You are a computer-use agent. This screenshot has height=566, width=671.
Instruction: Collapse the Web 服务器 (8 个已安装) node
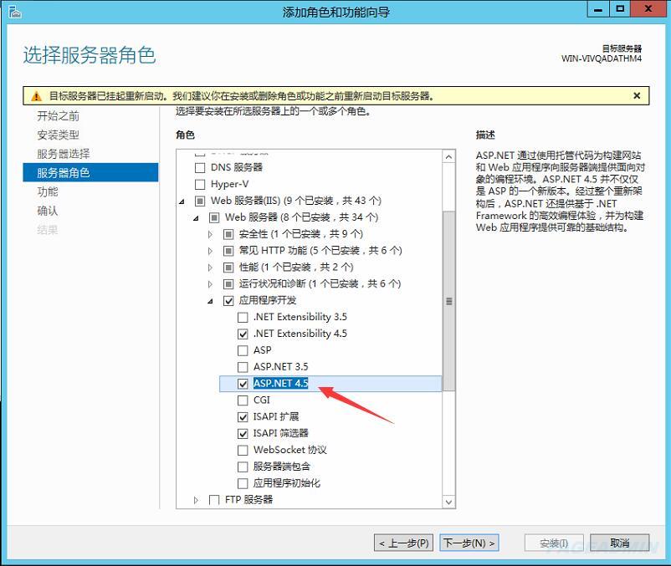196,218
